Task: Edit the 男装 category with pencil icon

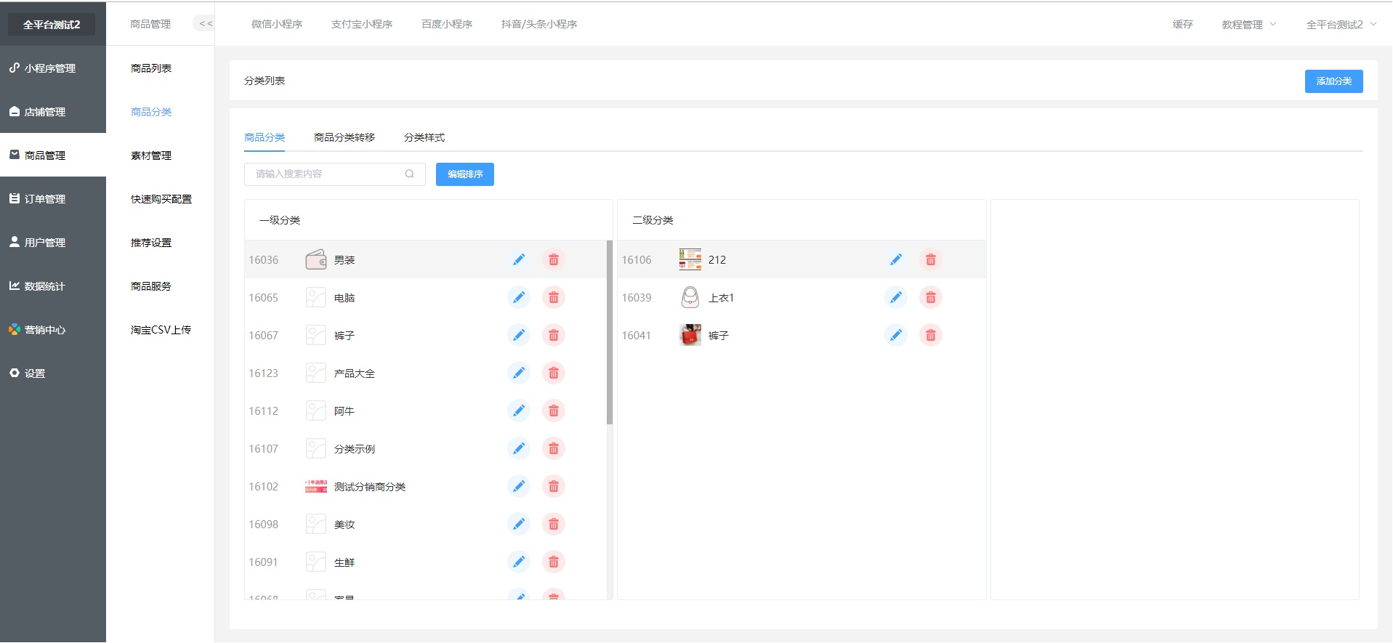Action: click(x=519, y=259)
